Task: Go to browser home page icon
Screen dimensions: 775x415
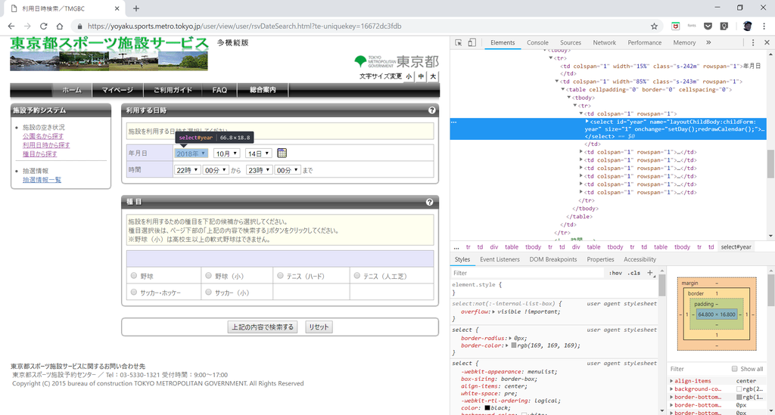Action: coord(60,26)
